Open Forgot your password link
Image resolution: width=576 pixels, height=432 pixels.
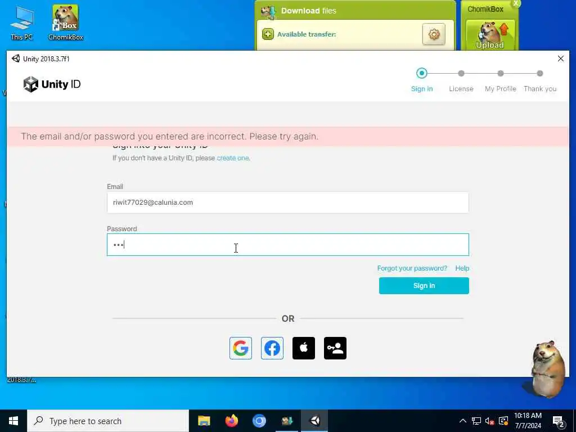(412, 268)
